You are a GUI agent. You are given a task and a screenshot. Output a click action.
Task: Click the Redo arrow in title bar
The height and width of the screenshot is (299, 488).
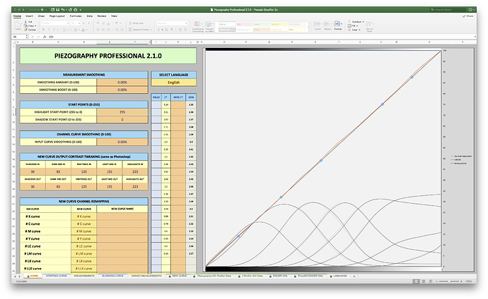click(70, 10)
